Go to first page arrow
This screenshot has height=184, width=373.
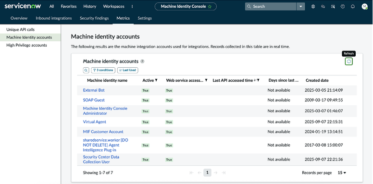[x=191, y=173]
